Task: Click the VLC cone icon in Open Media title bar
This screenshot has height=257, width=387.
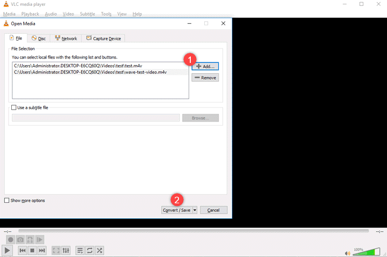Action: (6, 24)
